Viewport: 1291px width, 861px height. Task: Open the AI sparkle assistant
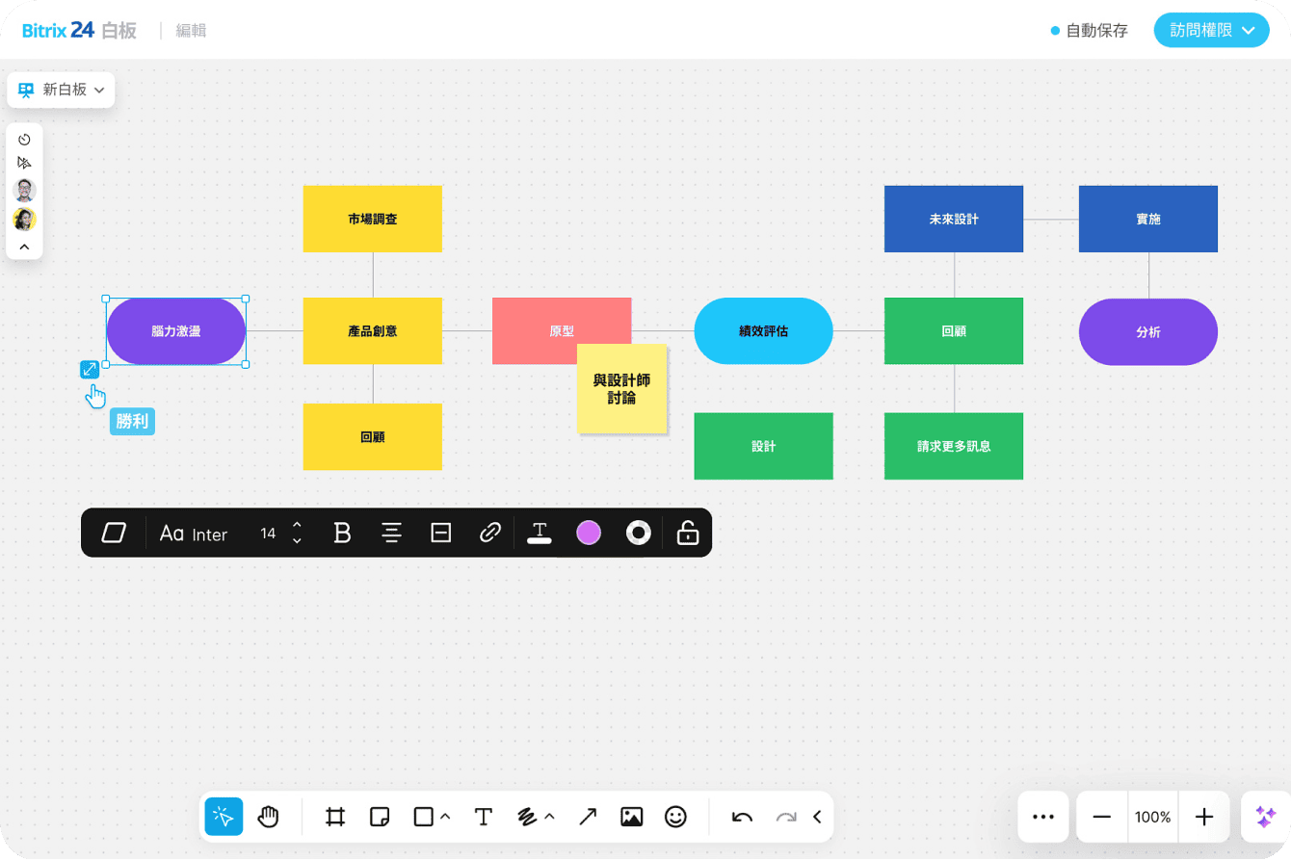coord(1265,817)
